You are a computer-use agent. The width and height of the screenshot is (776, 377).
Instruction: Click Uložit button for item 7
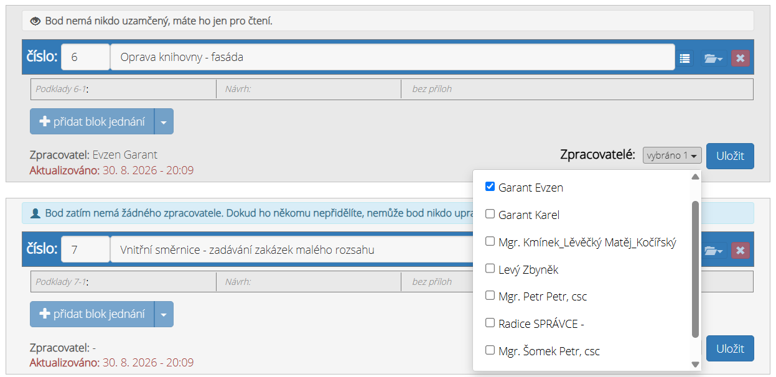click(730, 348)
